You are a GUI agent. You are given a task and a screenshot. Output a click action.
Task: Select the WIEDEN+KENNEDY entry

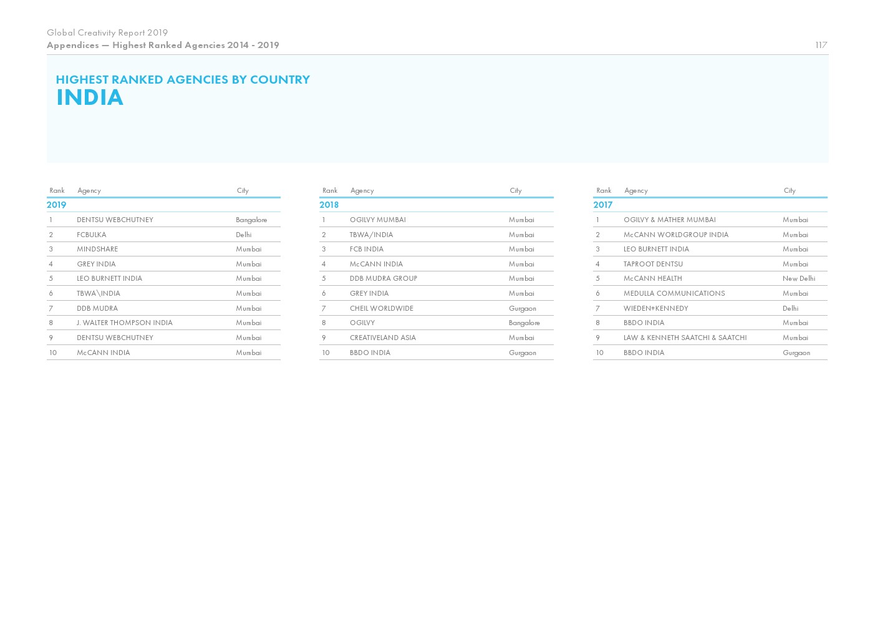click(x=655, y=308)
